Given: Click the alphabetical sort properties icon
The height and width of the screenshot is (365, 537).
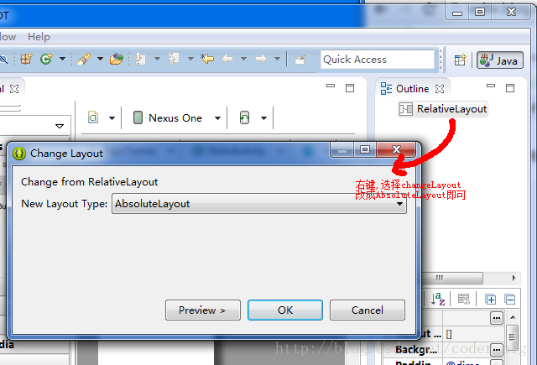Looking at the screenshot, I should [x=438, y=299].
